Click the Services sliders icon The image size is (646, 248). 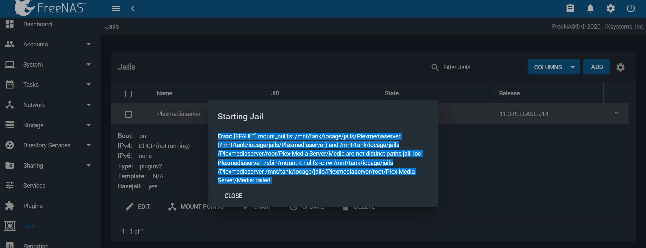coord(10,185)
